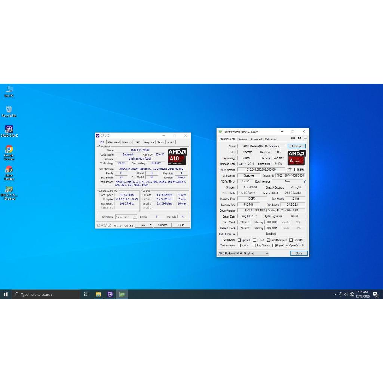Click the Close button in GPU-Z
383x383 pixels.
299,253
